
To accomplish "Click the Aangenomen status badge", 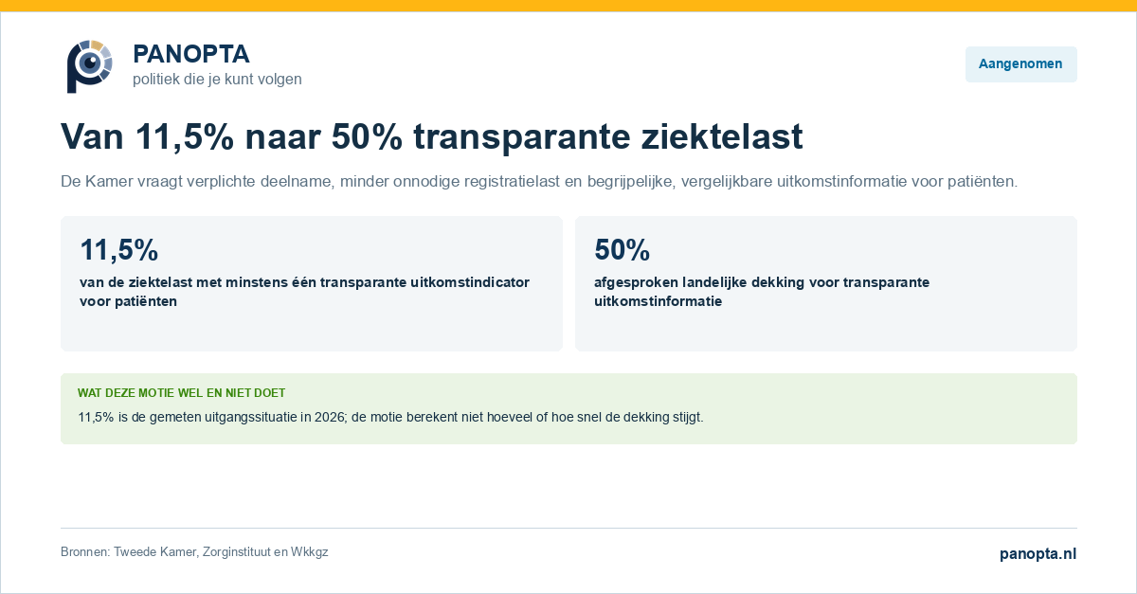I will coord(1020,64).
